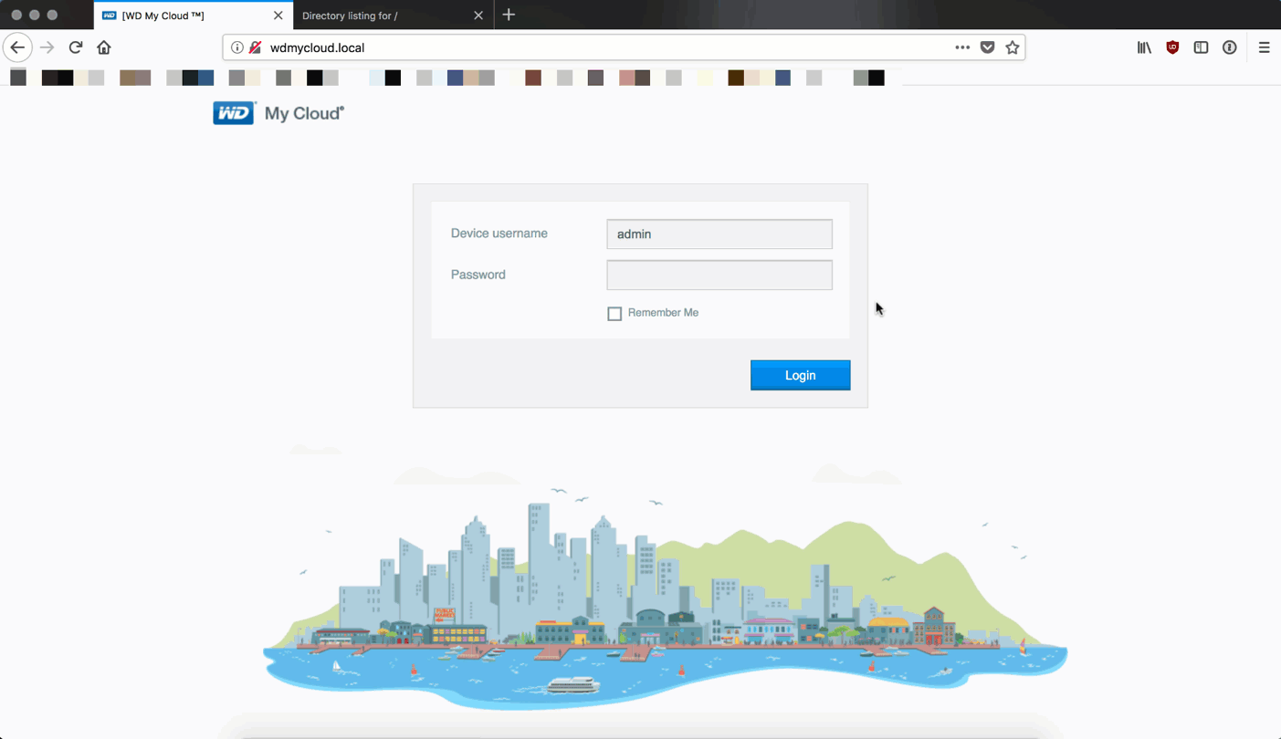Open the page actions three-dot menu

[x=962, y=47]
